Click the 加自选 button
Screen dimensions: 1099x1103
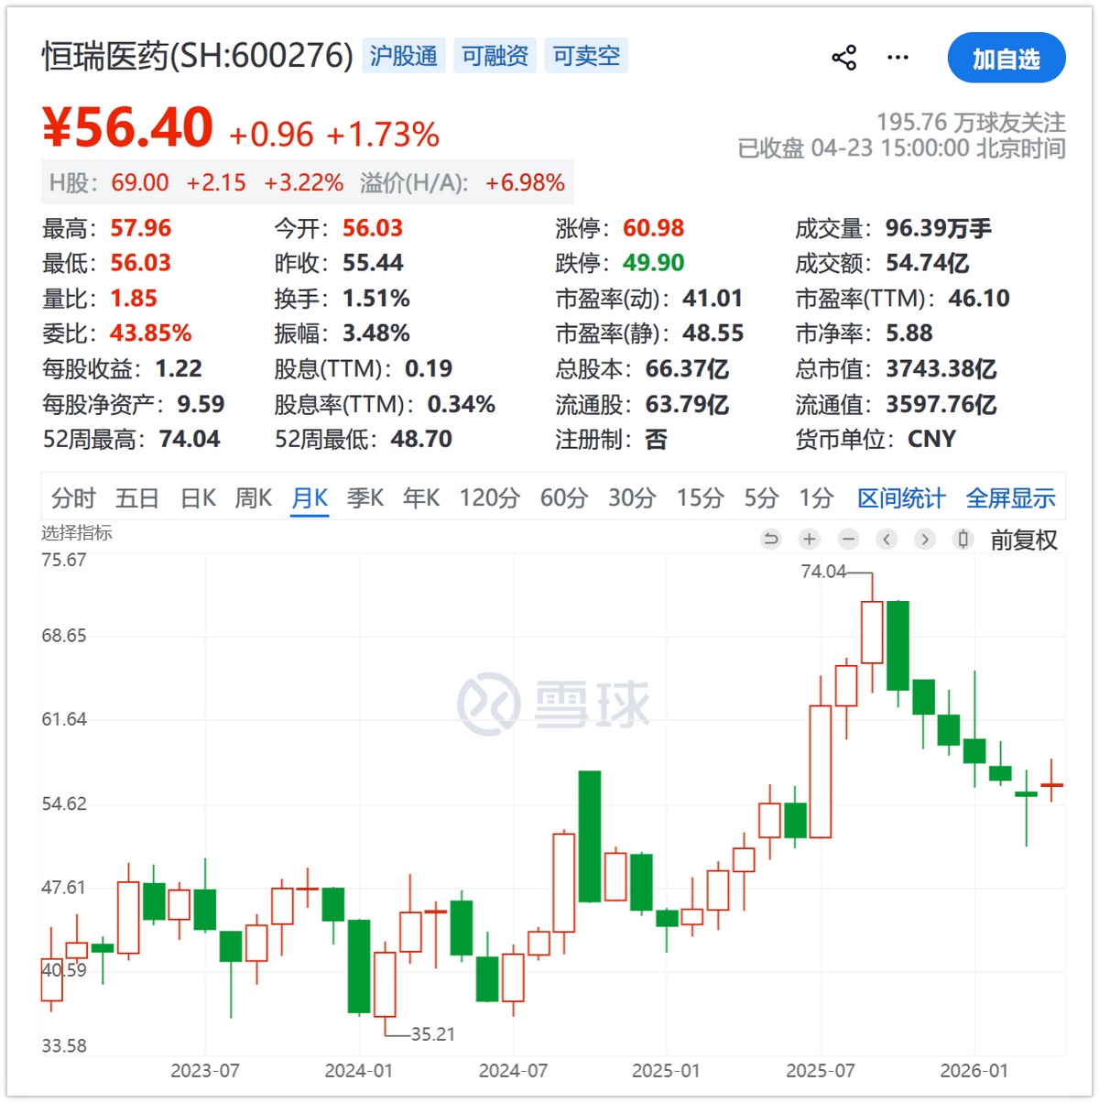pos(1007,59)
